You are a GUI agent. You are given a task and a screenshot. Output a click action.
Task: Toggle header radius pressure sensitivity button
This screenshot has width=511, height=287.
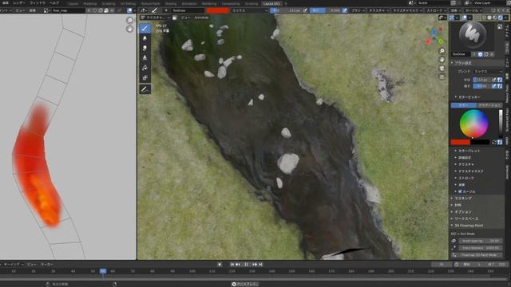(305, 10)
